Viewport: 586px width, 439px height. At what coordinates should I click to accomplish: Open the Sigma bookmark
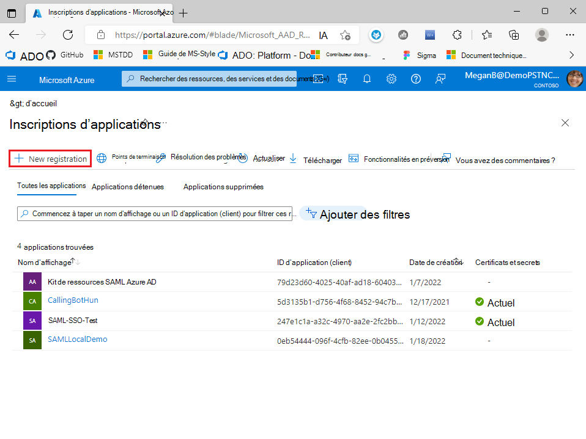[420, 55]
